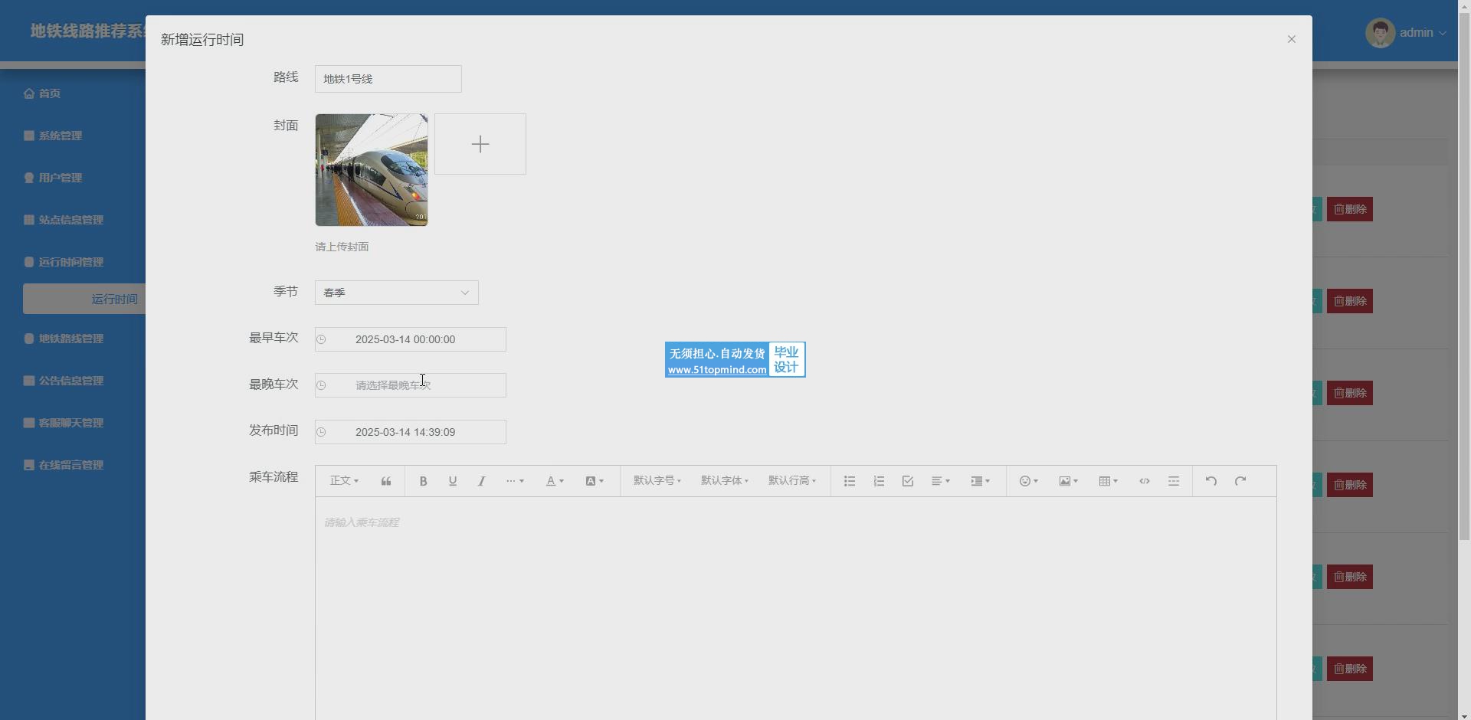Click the 最晚车次 datetime input field
The height and width of the screenshot is (720, 1471).
(411, 385)
